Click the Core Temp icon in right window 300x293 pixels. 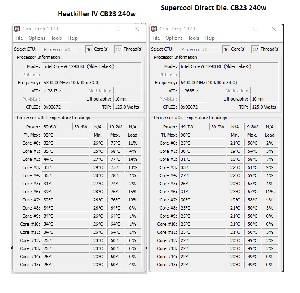[x=154, y=29]
